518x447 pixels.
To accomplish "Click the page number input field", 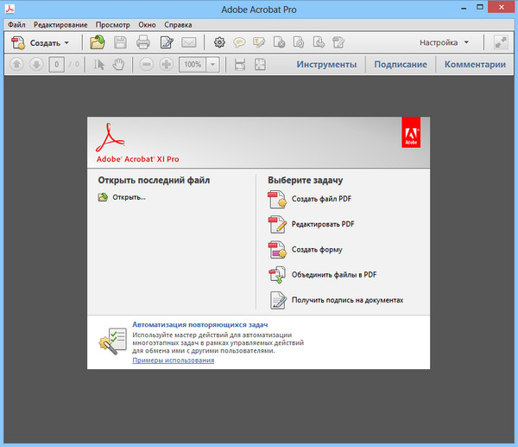I will click(55, 65).
